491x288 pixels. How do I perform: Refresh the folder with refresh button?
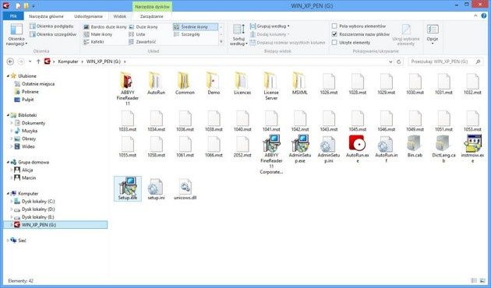[x=398, y=62]
